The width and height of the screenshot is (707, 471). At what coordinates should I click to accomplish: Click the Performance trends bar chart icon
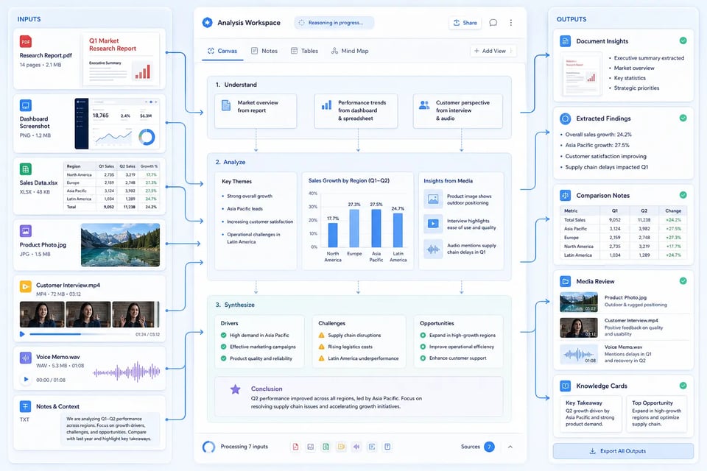[326, 105]
